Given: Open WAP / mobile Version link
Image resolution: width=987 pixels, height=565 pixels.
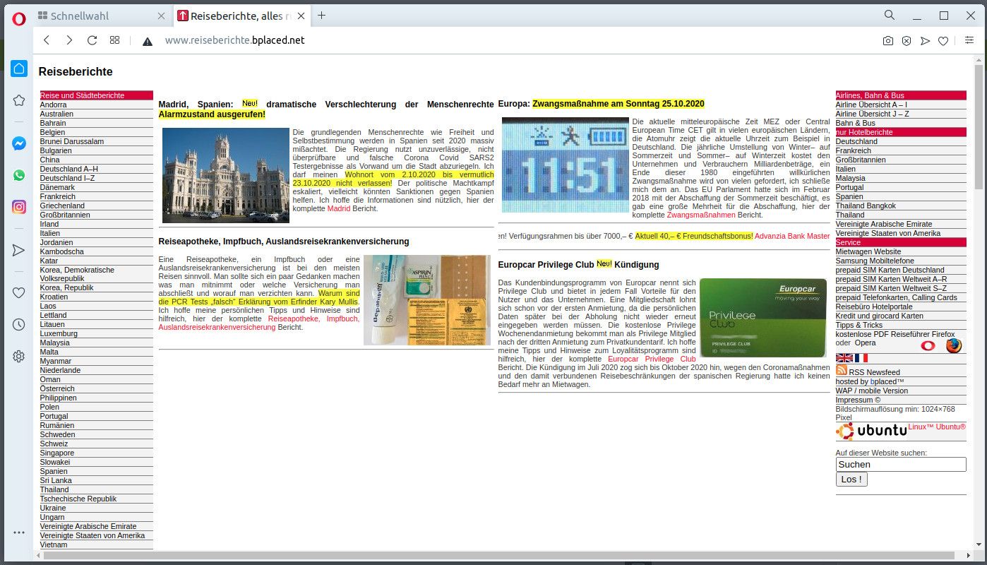Looking at the screenshot, I should pyautogui.click(x=872, y=391).
